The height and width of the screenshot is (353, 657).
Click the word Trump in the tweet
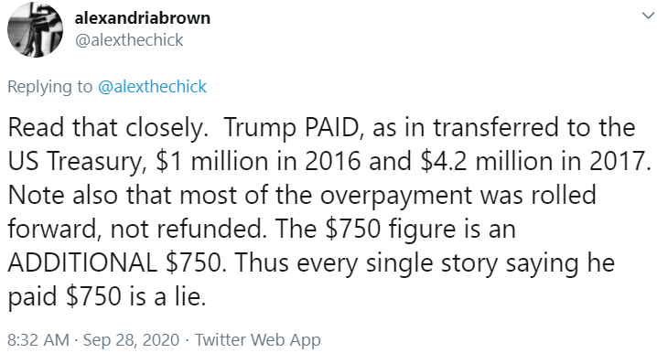[260, 128]
